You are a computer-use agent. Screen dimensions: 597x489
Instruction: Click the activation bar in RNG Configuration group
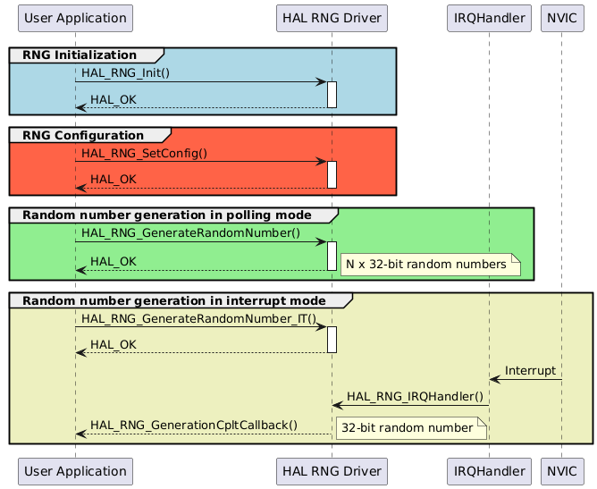click(x=332, y=174)
